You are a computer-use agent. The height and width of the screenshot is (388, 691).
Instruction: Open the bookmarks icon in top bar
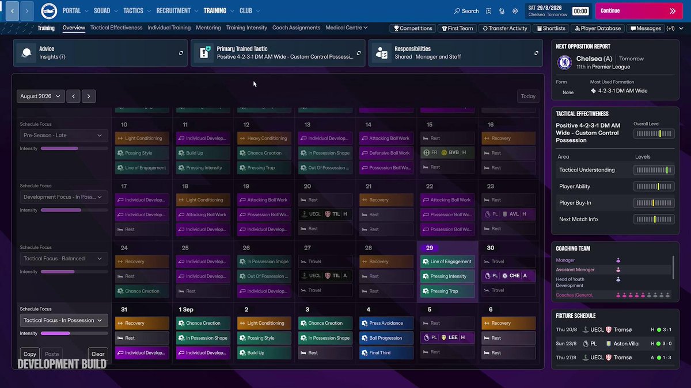488,11
